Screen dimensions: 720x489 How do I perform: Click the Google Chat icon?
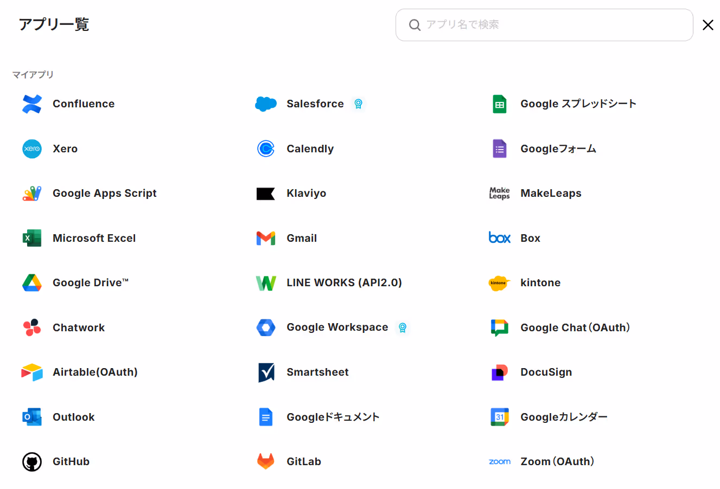pos(500,328)
